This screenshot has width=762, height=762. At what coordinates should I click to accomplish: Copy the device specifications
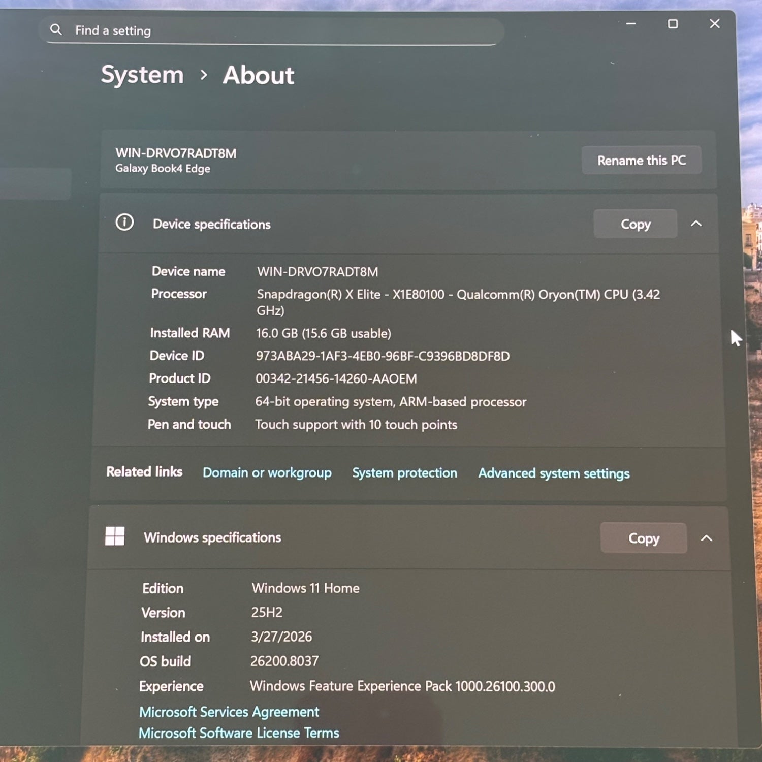point(635,224)
